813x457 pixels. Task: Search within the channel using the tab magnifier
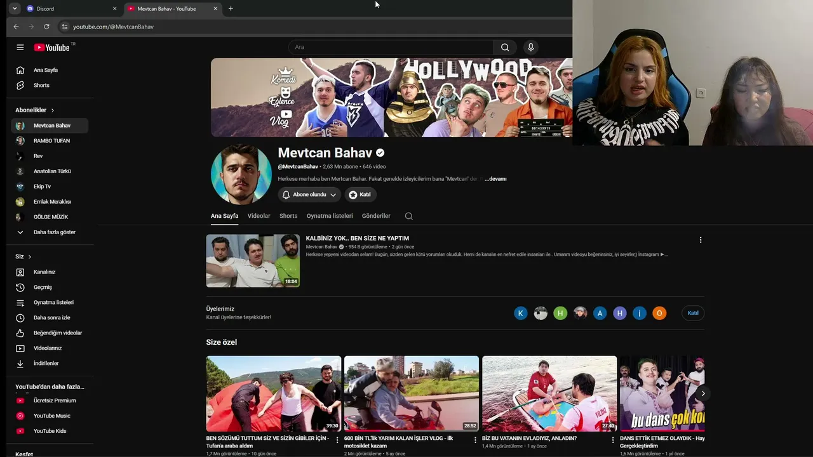409,216
